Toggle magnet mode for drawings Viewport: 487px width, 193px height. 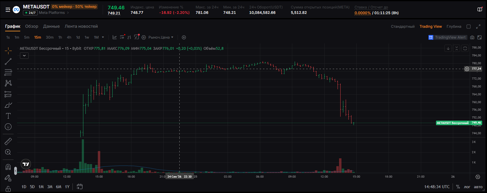click(8, 167)
